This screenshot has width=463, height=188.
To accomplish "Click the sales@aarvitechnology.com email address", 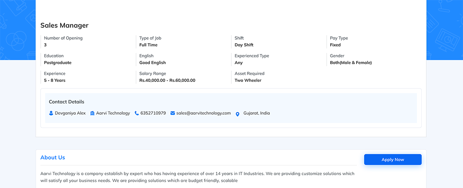I will (x=203, y=113).
